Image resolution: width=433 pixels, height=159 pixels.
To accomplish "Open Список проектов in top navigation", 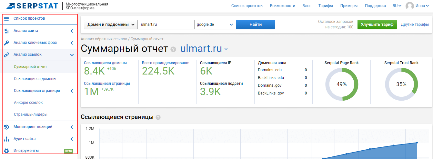I will 247,6.
